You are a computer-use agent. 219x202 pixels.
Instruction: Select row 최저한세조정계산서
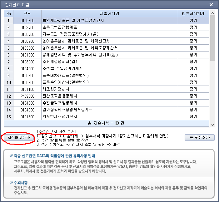107,116
